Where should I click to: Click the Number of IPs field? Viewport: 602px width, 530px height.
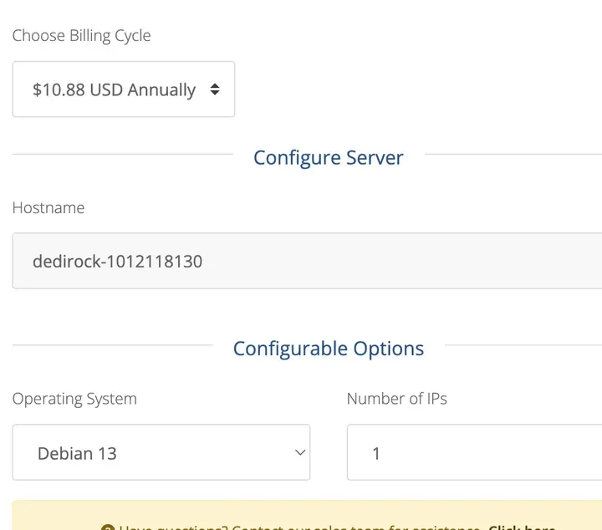click(475, 452)
